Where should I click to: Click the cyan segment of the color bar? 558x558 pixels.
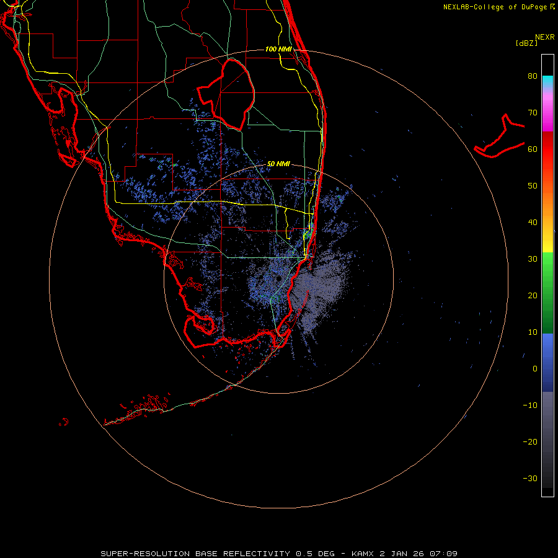547,81
